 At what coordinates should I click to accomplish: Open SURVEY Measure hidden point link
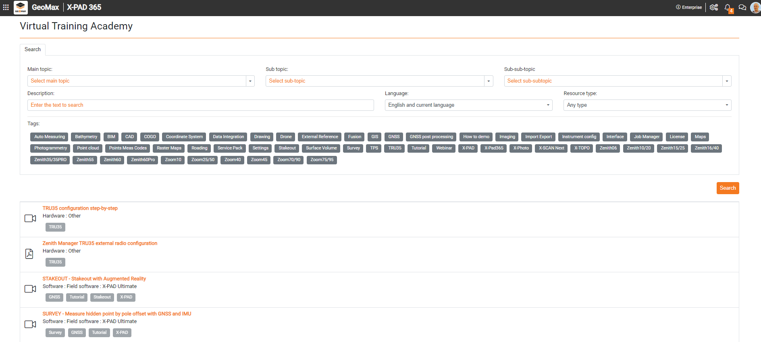pyautogui.click(x=117, y=314)
